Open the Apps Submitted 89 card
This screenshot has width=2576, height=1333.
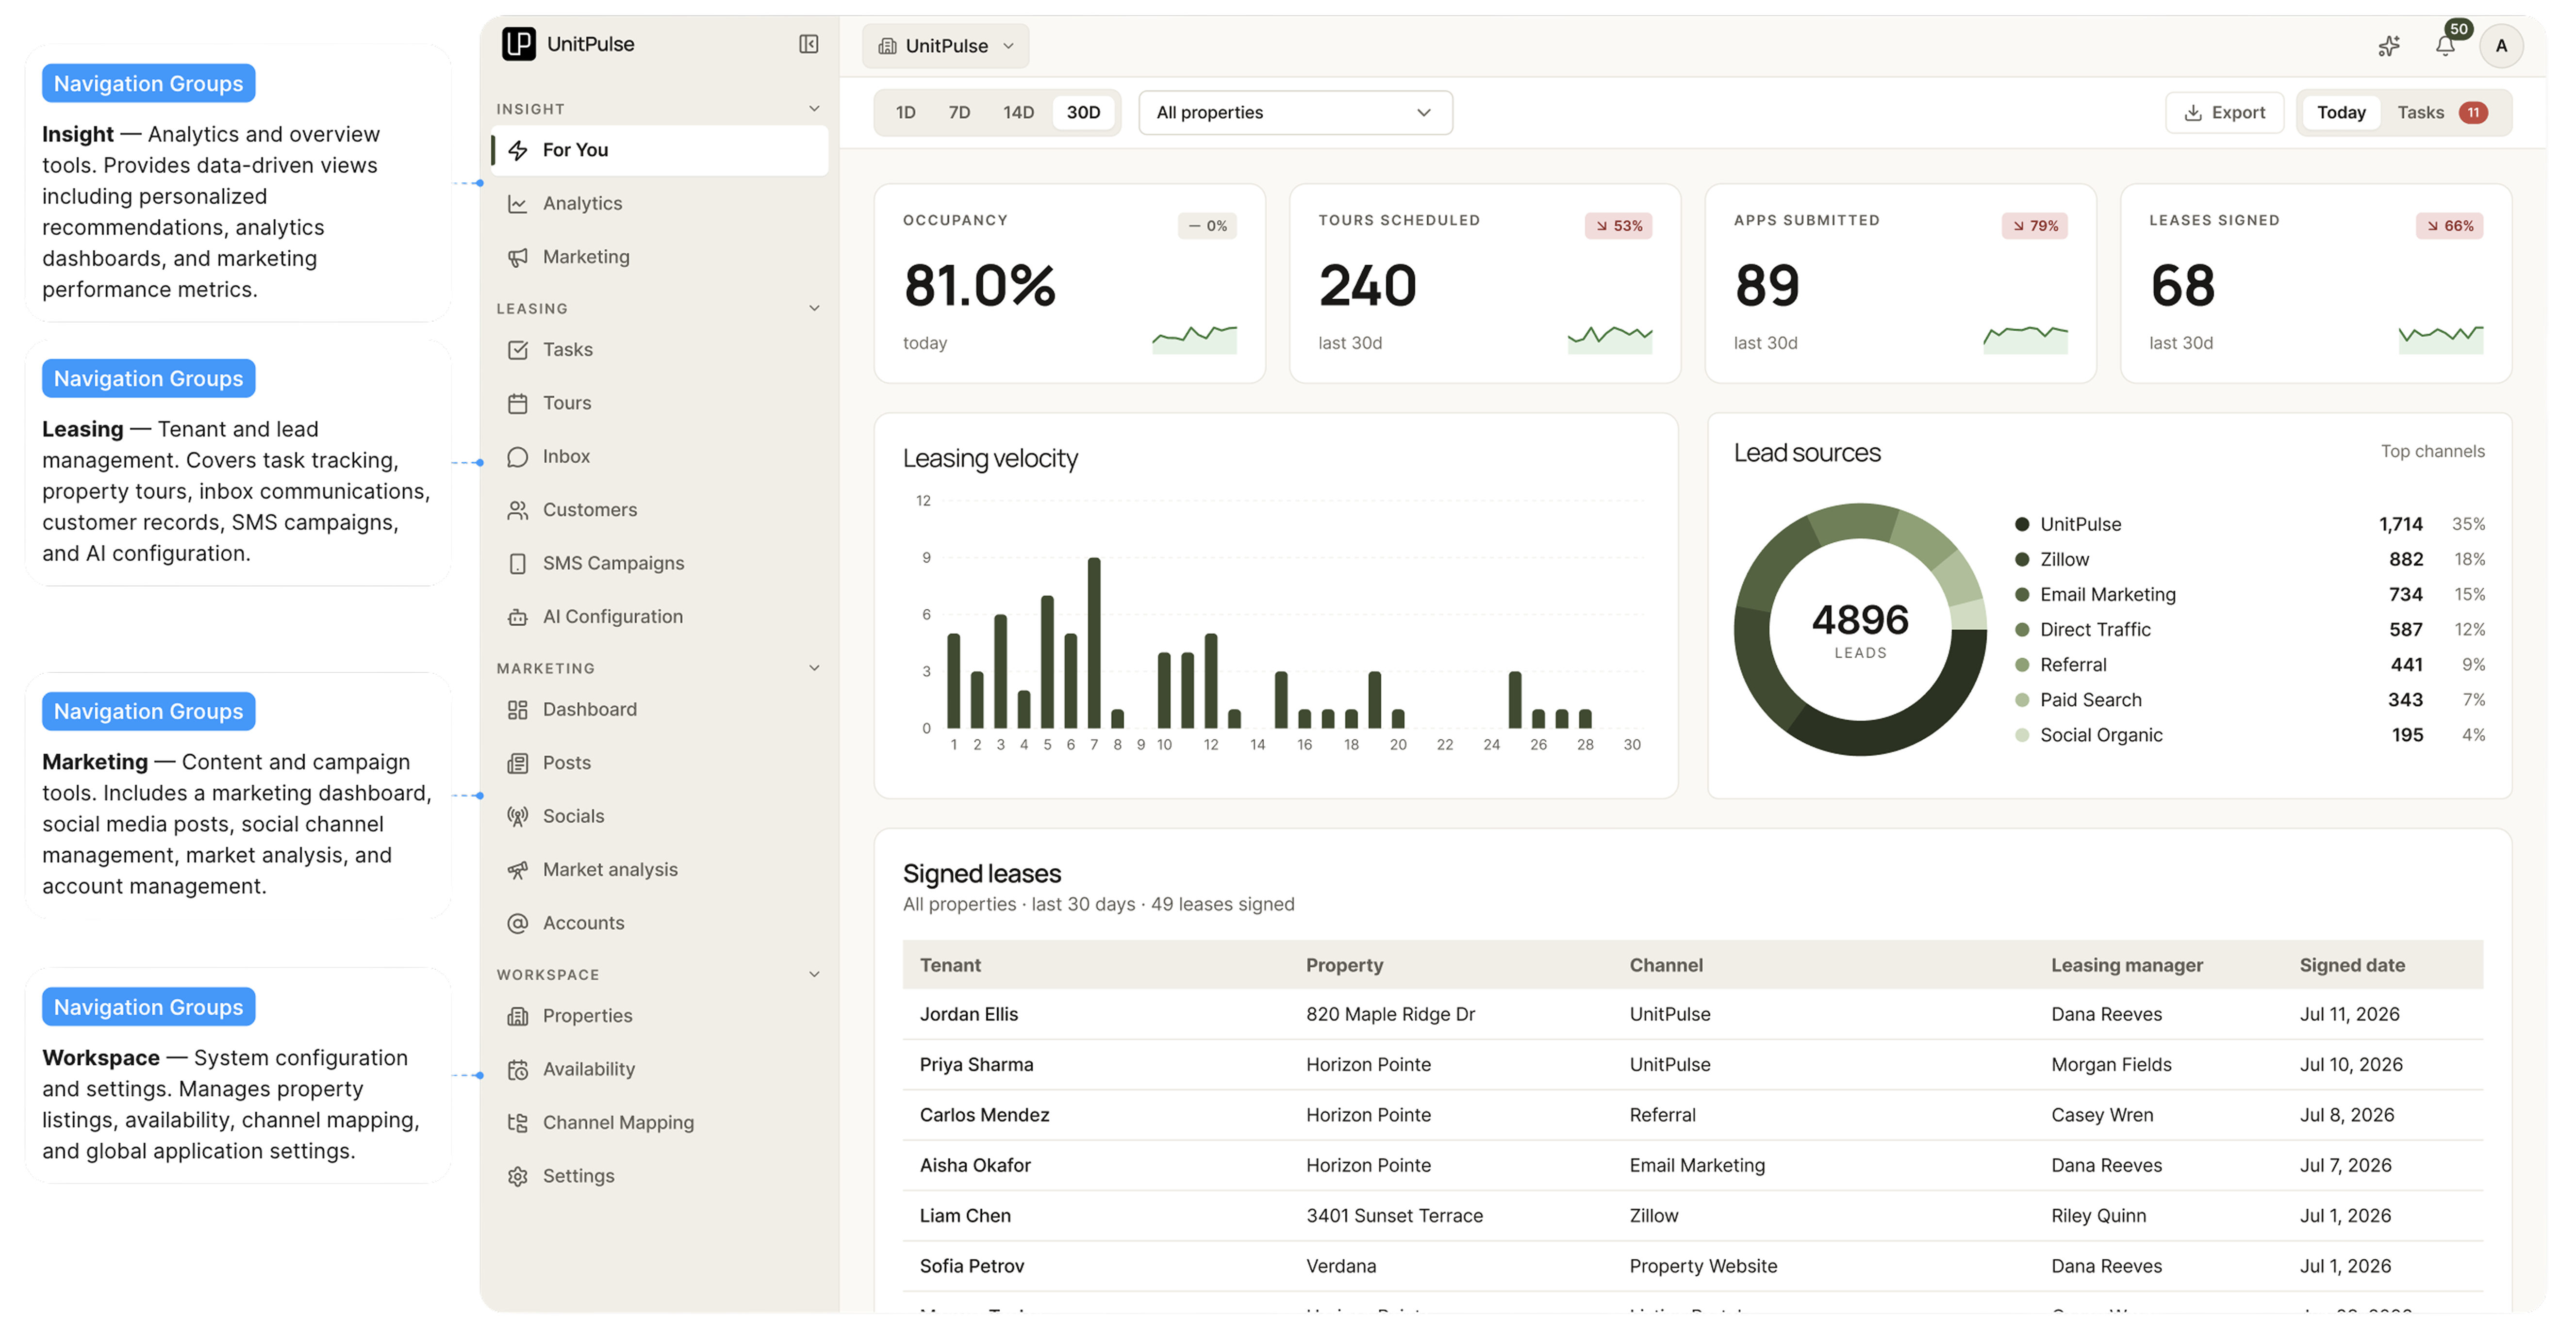tap(1900, 284)
